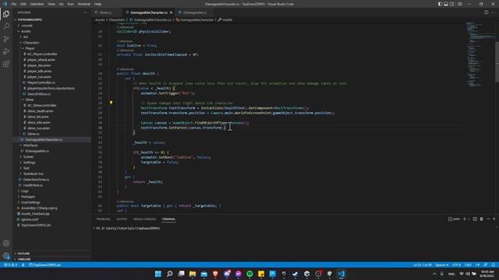Collapse the Characters folder
Image resolution: width=499 pixels, height=280 pixels.
31,43
